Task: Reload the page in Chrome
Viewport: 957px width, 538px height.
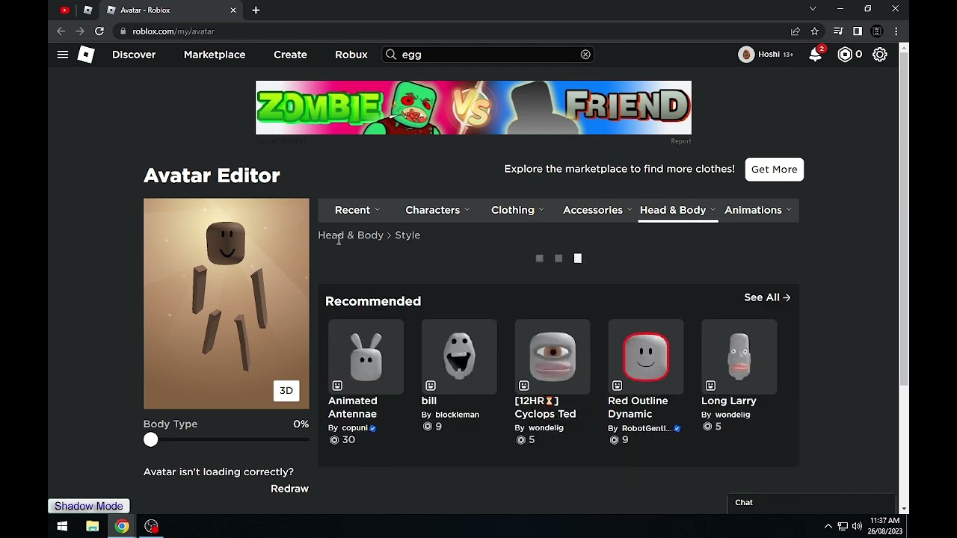Action: tap(99, 31)
